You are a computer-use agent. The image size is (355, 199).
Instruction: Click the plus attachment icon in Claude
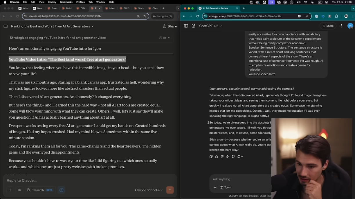10,190
